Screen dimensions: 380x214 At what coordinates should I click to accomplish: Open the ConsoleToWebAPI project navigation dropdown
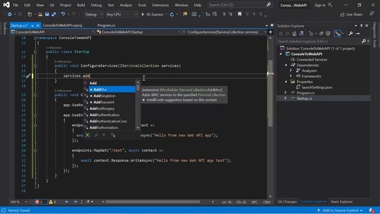[x=52, y=32]
